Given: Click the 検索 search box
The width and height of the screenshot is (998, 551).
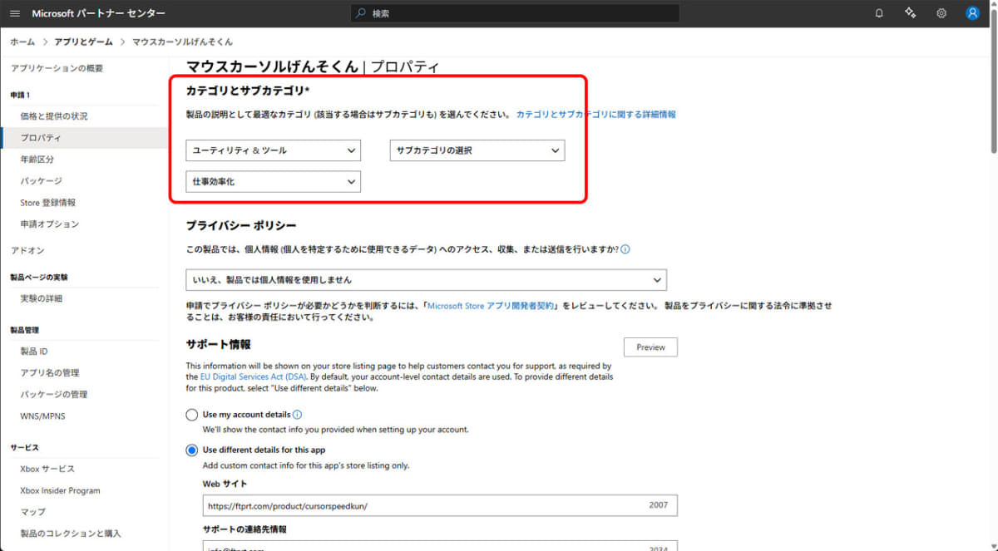Looking at the screenshot, I should point(514,13).
